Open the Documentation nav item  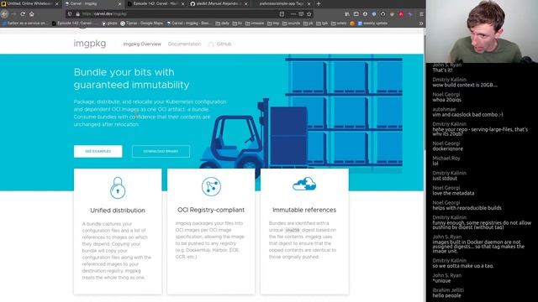point(185,44)
